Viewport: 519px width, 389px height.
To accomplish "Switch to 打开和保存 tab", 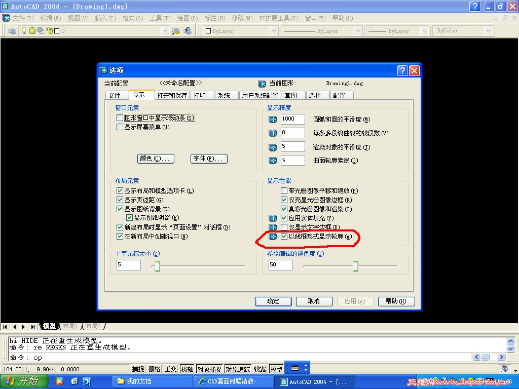I will [172, 95].
